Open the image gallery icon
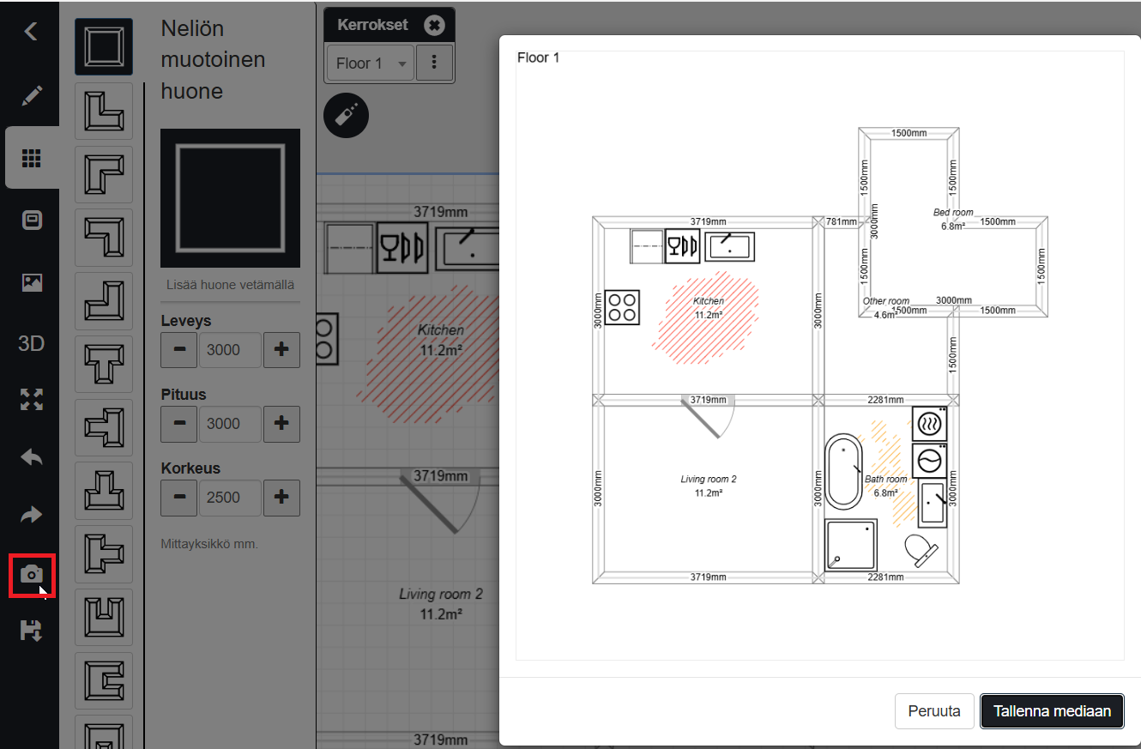Image resolution: width=1141 pixels, height=749 pixels. (x=32, y=282)
